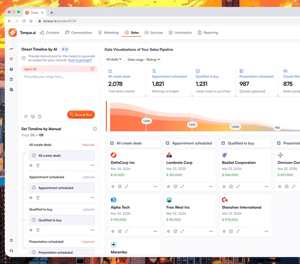Click the 1,510 marker on funnel chart

(x=192, y=125)
